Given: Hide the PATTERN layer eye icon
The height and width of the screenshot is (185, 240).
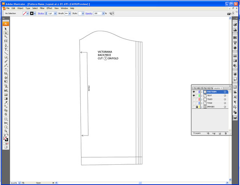Looking at the screenshot, I should click(x=194, y=92).
